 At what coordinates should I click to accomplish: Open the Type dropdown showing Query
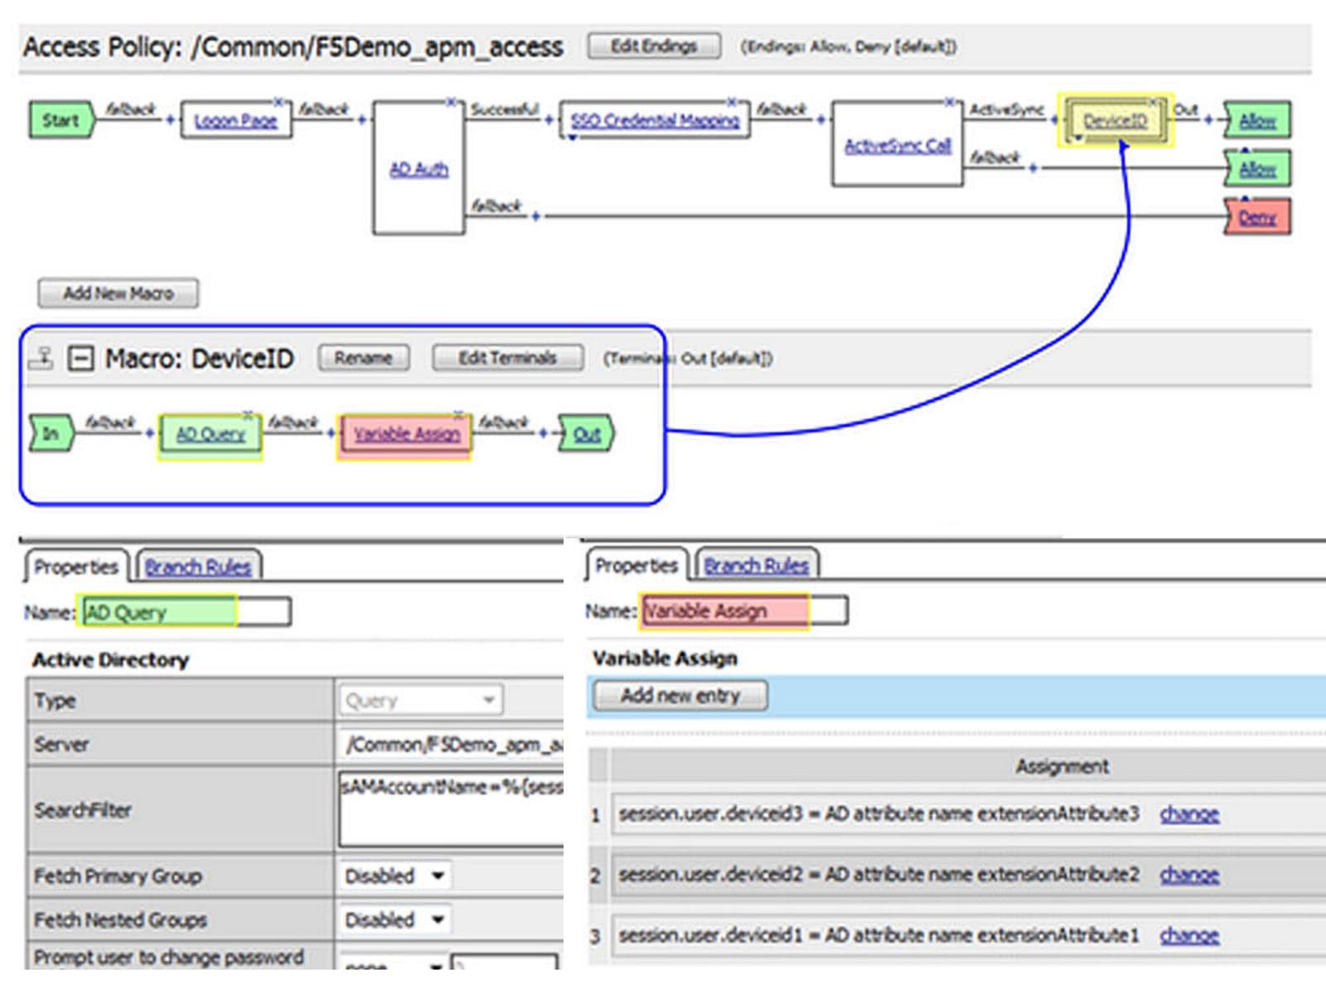pos(420,701)
